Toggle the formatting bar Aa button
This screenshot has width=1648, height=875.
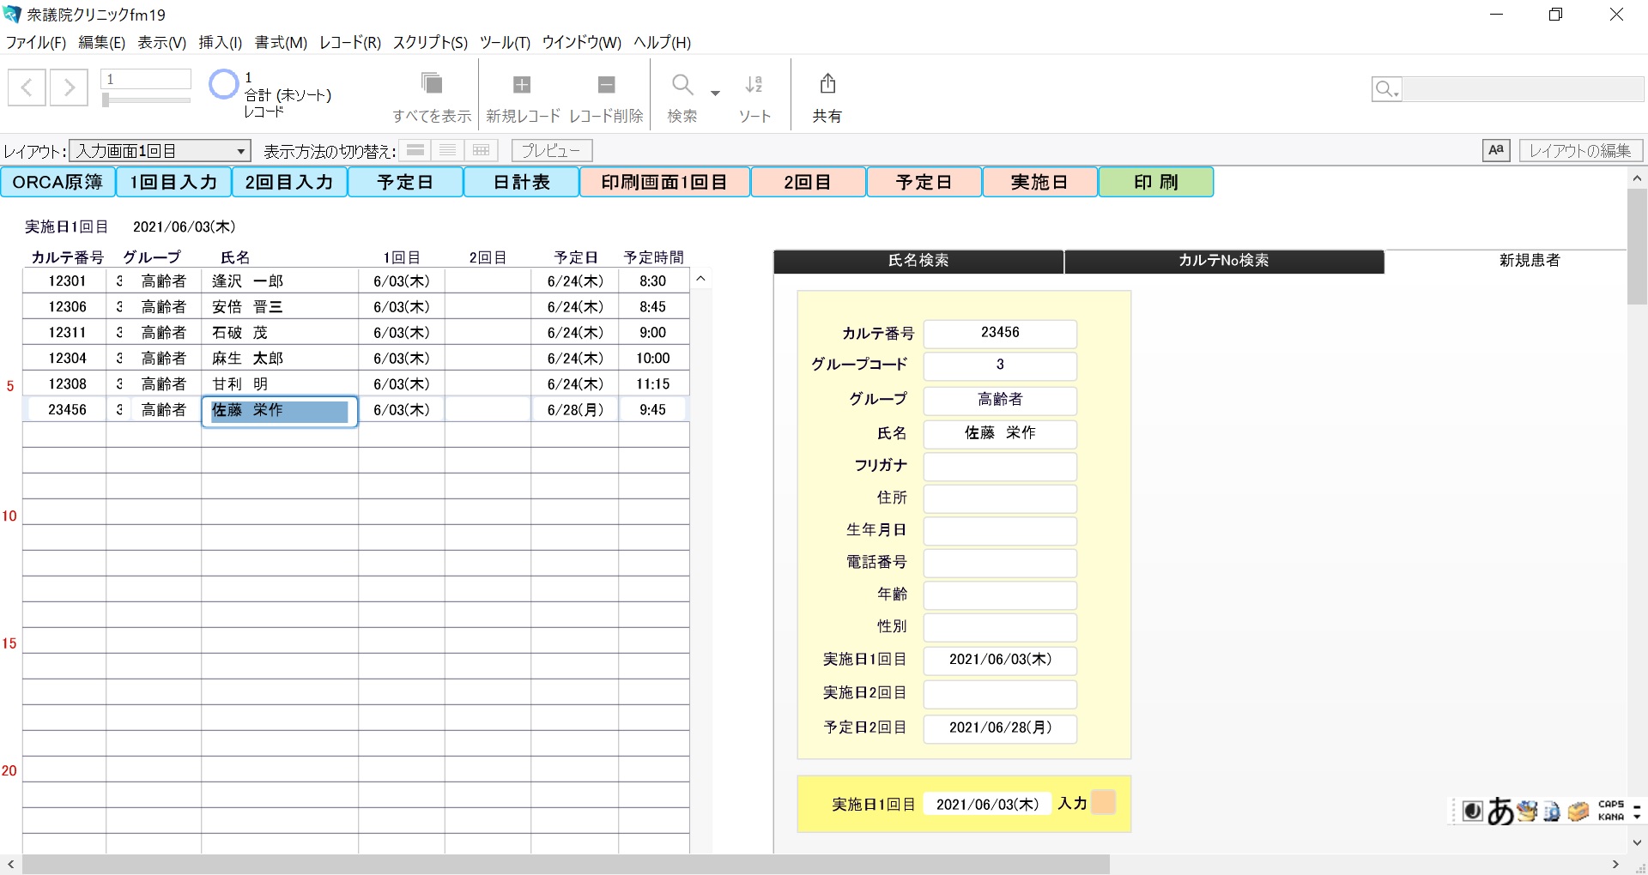coord(1496,150)
